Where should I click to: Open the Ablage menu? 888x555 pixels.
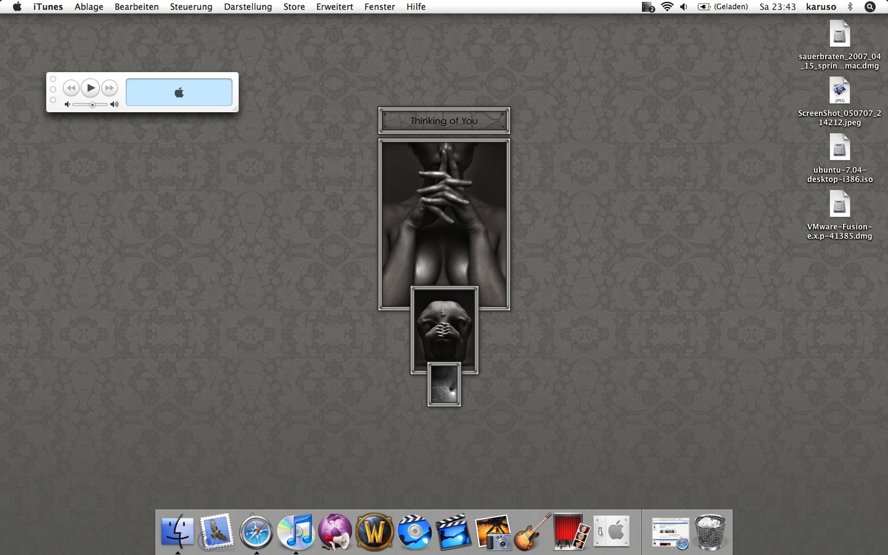[89, 7]
